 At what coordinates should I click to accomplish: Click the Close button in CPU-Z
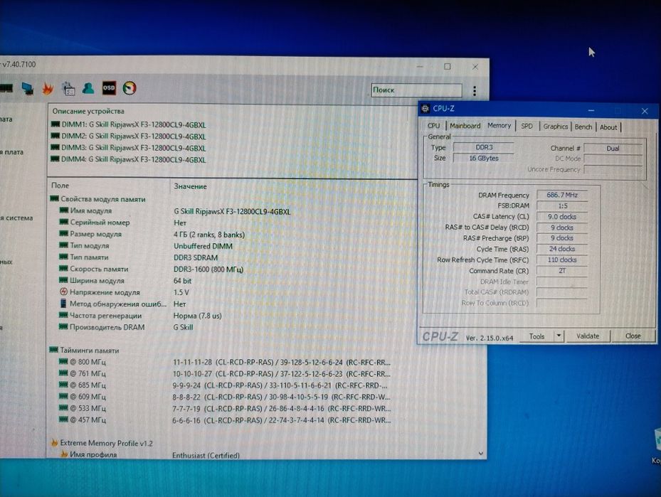point(633,336)
